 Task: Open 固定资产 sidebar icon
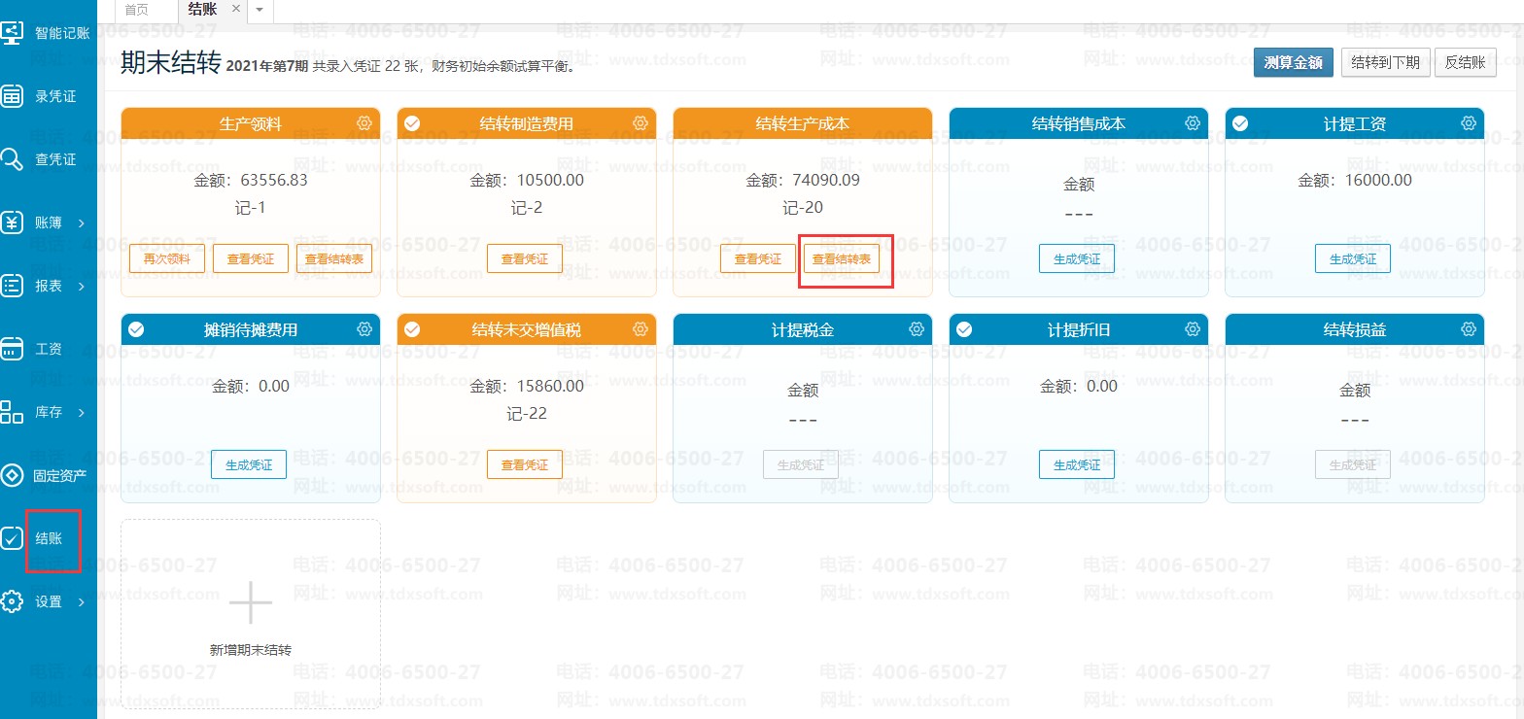click(x=13, y=475)
